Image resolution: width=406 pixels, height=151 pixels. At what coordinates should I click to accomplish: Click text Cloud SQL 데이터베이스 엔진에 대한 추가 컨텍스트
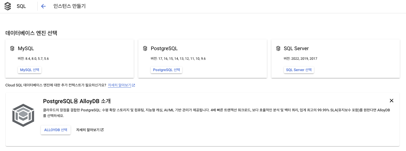56,85
